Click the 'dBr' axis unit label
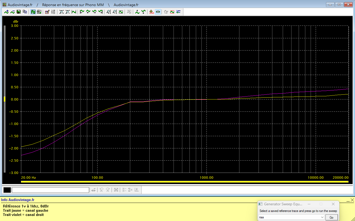This screenshot has height=221, width=355. (16, 21)
